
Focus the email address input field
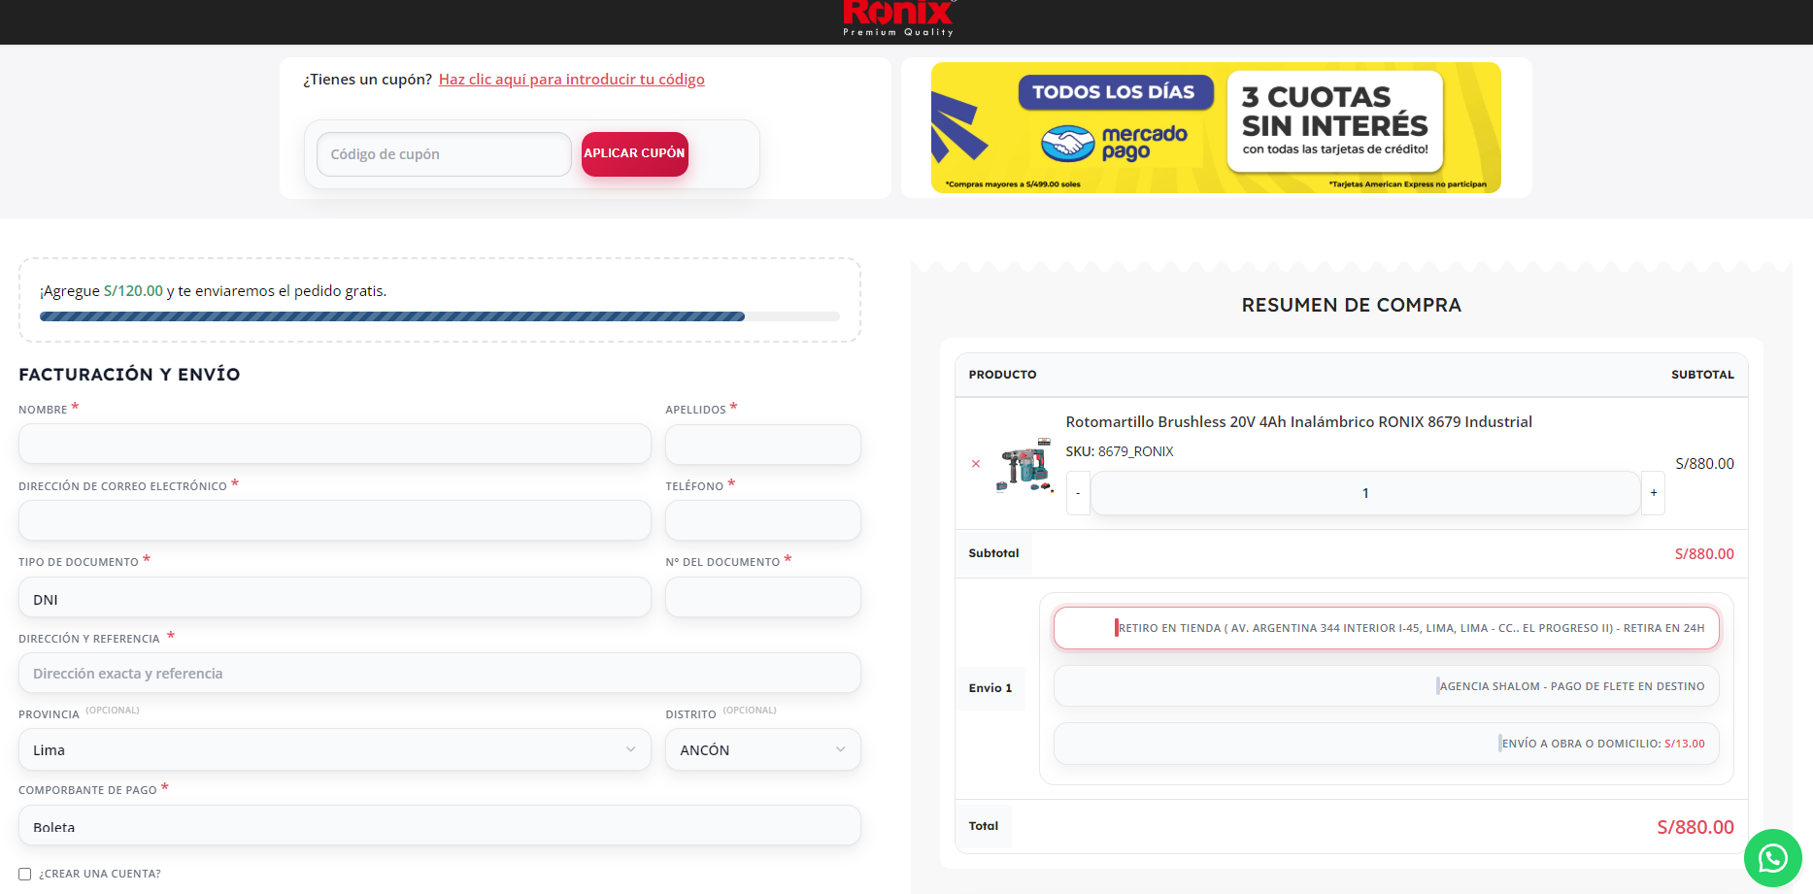(x=335, y=520)
